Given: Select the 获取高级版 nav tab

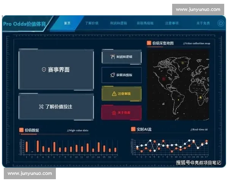Looking at the screenshot, I should (x=145, y=23).
